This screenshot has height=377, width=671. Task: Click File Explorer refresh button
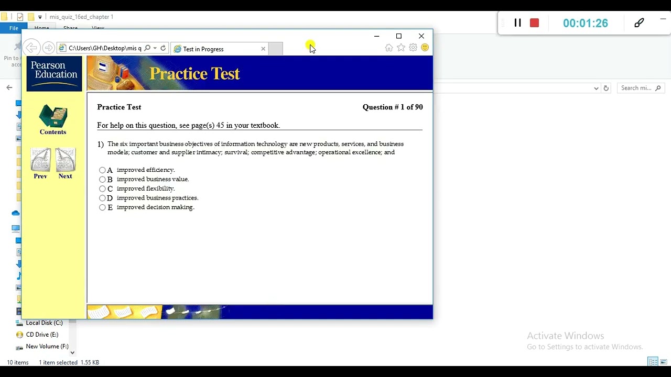pos(606,88)
